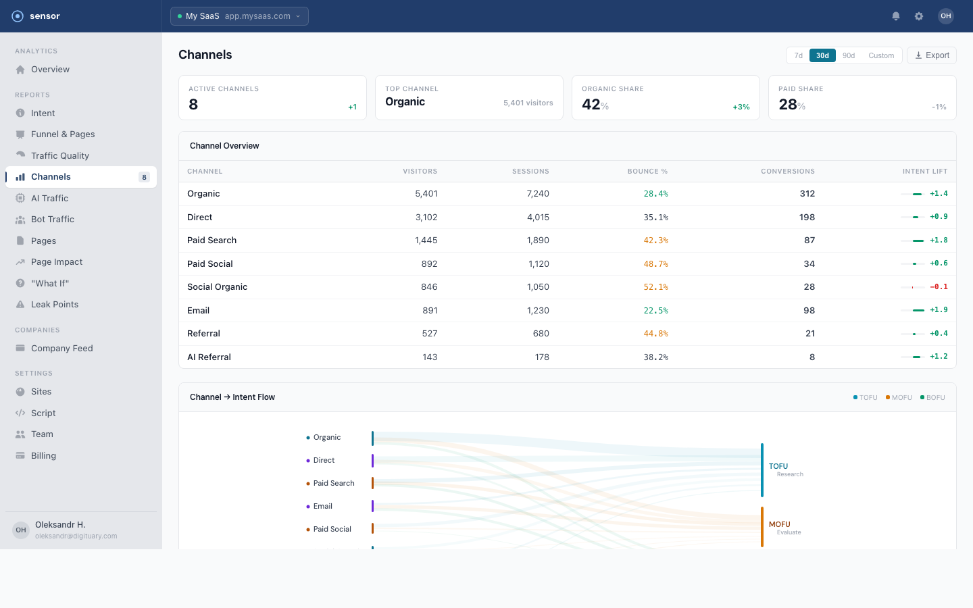Open the Custom date range picker
Image resolution: width=973 pixels, height=608 pixels.
click(x=881, y=55)
